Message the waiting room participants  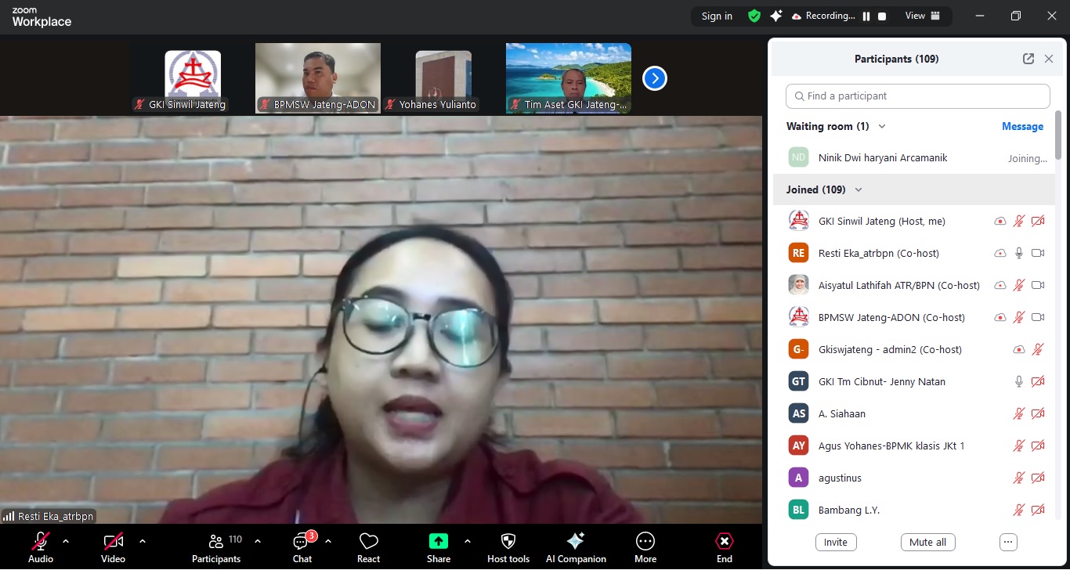pos(1022,126)
